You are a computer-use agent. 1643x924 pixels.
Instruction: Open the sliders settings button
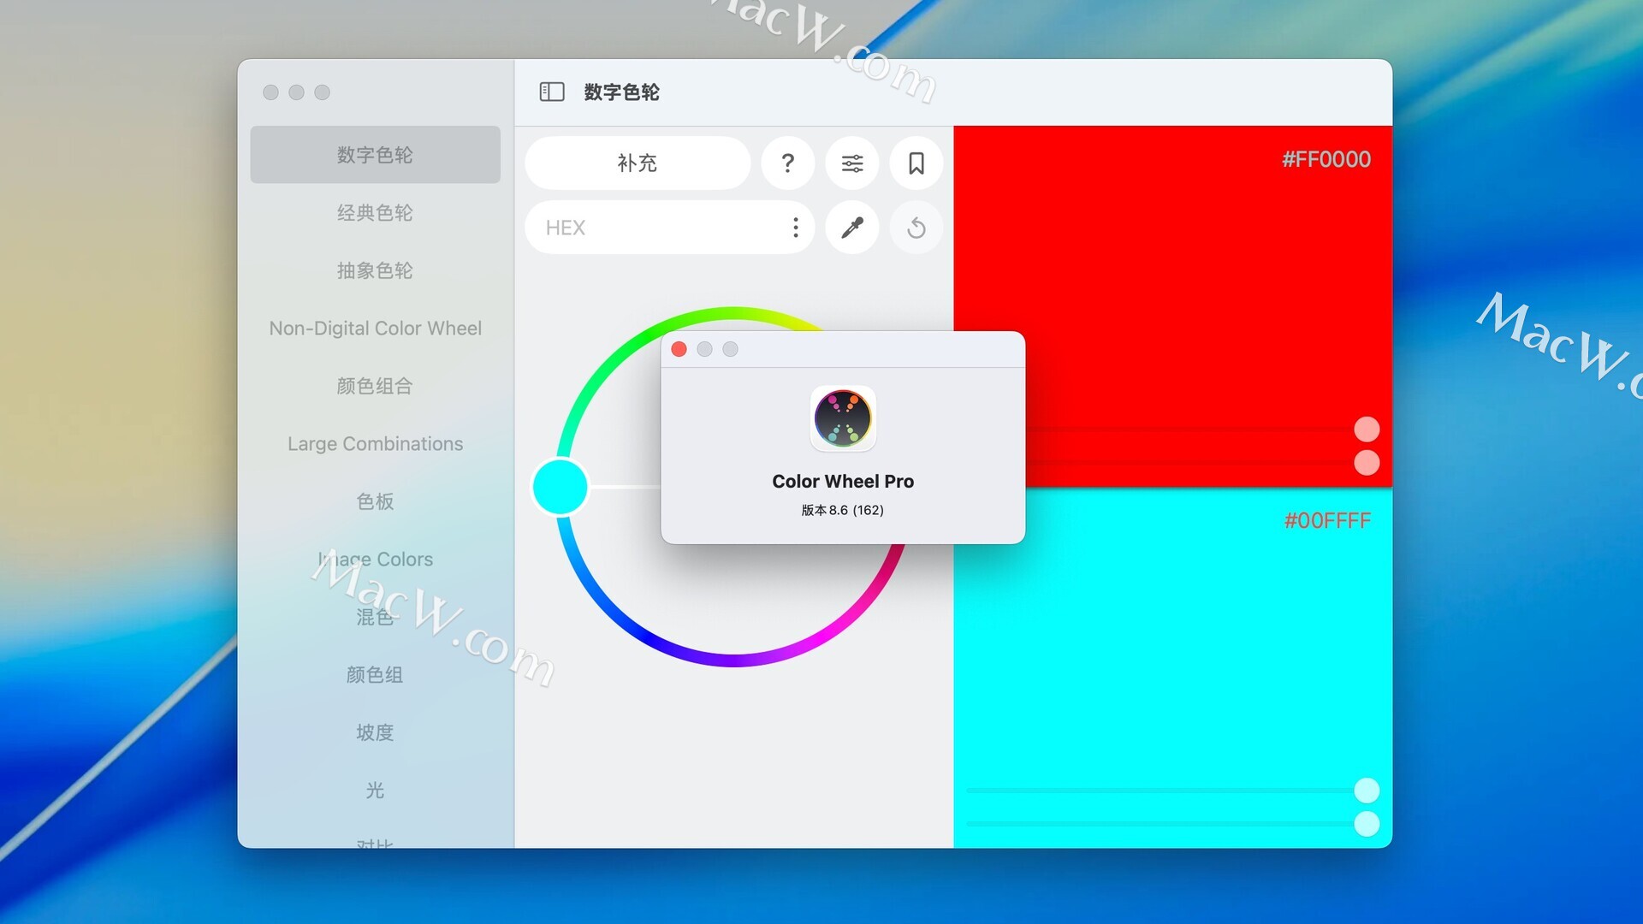tap(852, 163)
